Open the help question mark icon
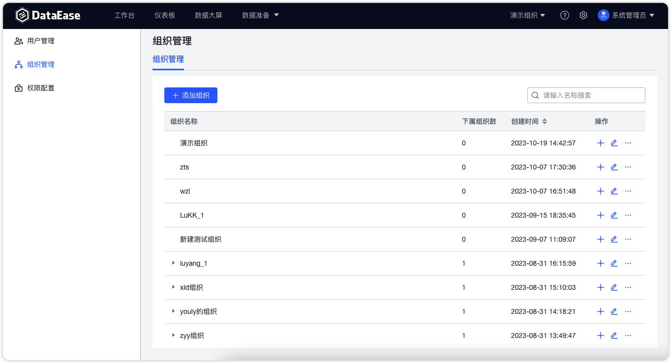Screen dimensions: 671x363 (x=565, y=15)
